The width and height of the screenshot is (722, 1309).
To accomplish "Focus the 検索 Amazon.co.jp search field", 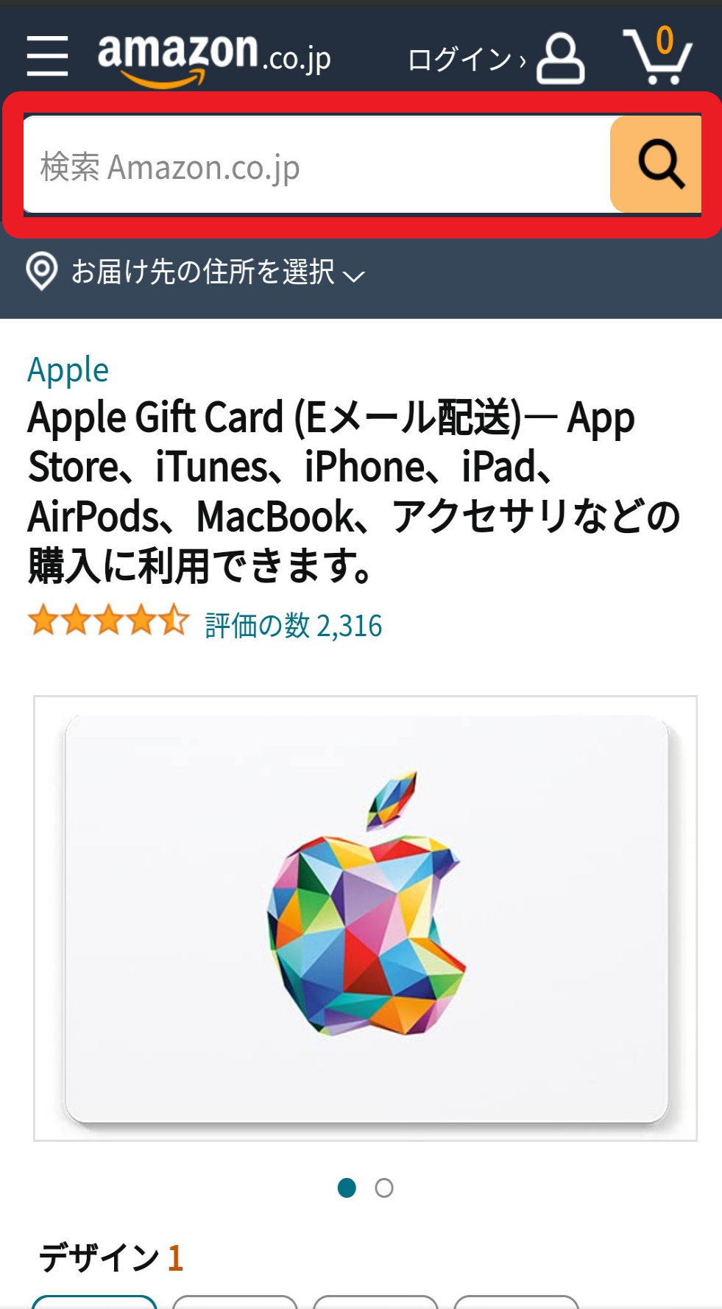I will coord(317,165).
